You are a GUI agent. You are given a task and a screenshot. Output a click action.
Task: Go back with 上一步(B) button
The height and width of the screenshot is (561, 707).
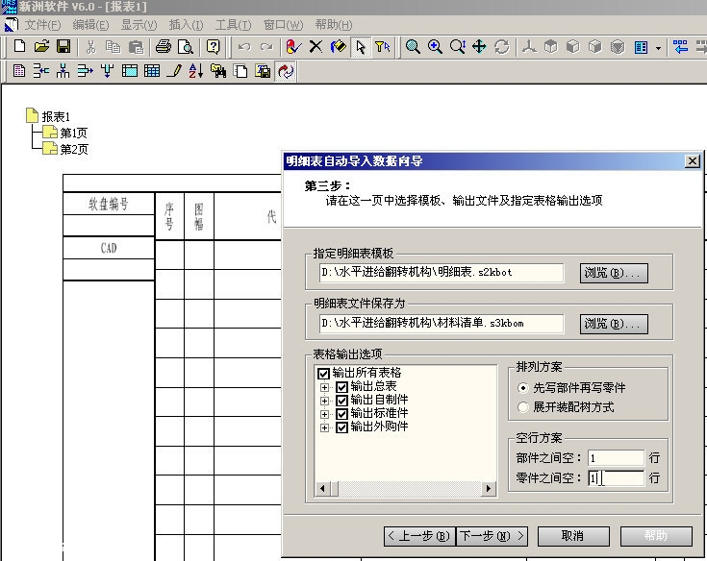419,536
